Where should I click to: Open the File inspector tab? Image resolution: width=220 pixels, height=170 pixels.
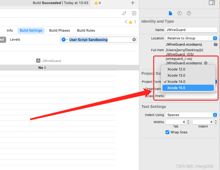pyautogui.click(x=170, y=13)
